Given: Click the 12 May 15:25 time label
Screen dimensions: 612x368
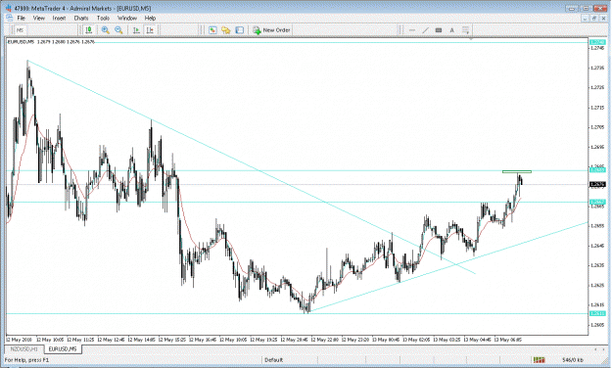Looking at the screenshot, I should pyautogui.click(x=172, y=340).
